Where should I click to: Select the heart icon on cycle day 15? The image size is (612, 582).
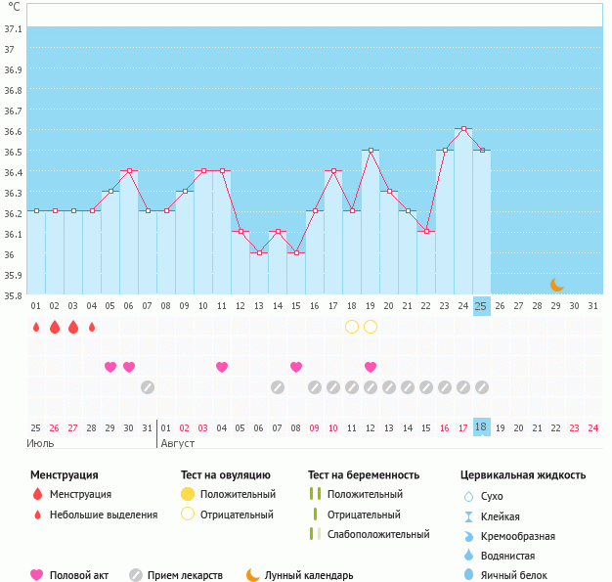click(x=296, y=367)
